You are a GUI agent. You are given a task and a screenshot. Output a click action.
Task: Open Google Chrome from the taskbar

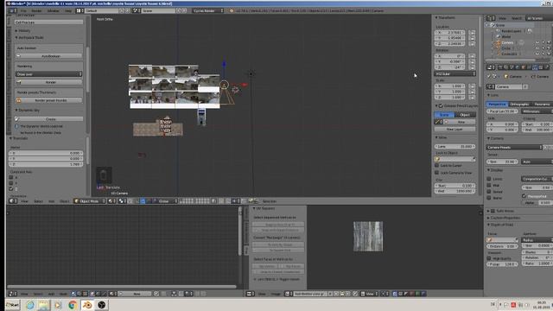[73, 305]
